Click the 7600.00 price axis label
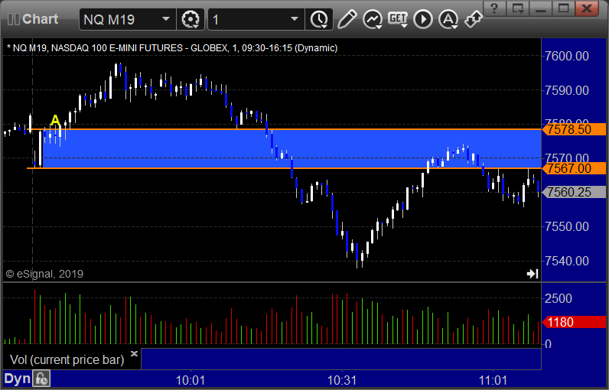The height and width of the screenshot is (390, 609). click(567, 56)
